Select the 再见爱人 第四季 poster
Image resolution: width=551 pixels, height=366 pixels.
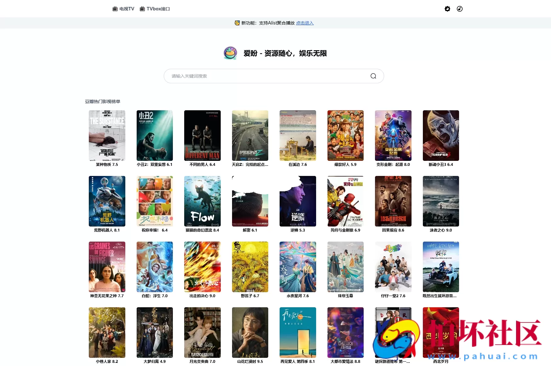coord(298,332)
